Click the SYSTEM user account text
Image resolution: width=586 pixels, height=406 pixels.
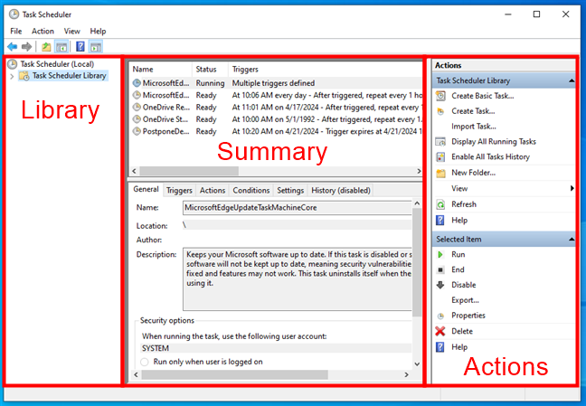click(x=156, y=348)
